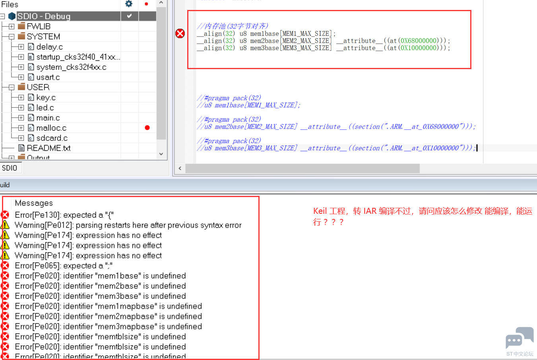Select the README.txt entry

[x=48, y=148]
